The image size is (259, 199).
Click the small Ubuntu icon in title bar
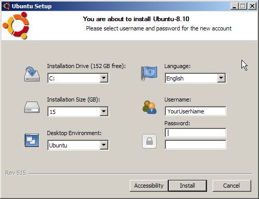(x=6, y=6)
